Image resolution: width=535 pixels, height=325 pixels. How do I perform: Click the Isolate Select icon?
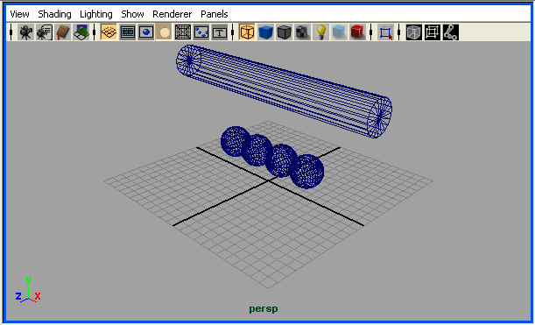point(386,32)
